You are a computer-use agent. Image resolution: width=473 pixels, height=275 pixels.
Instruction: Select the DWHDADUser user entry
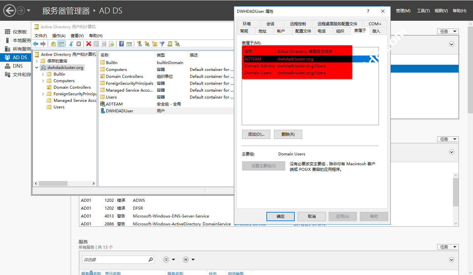pyautogui.click(x=119, y=111)
